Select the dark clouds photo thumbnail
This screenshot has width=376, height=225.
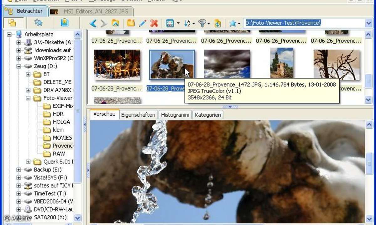[x=227, y=65]
